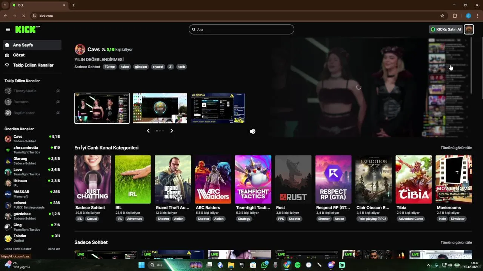Open Tibia category card
This screenshot has width=483, height=271.
click(414, 180)
